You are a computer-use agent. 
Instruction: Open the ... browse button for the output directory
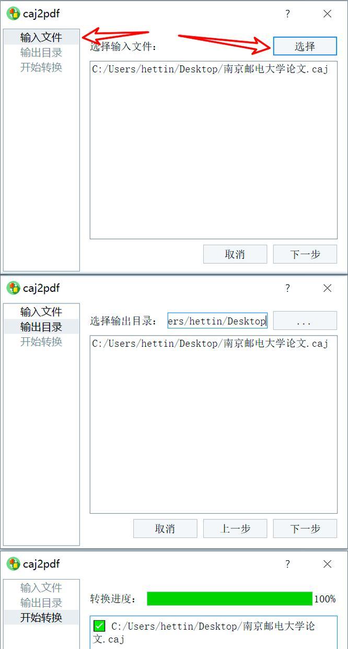305,321
